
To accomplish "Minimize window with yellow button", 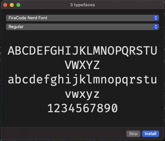I will point(12,5).
